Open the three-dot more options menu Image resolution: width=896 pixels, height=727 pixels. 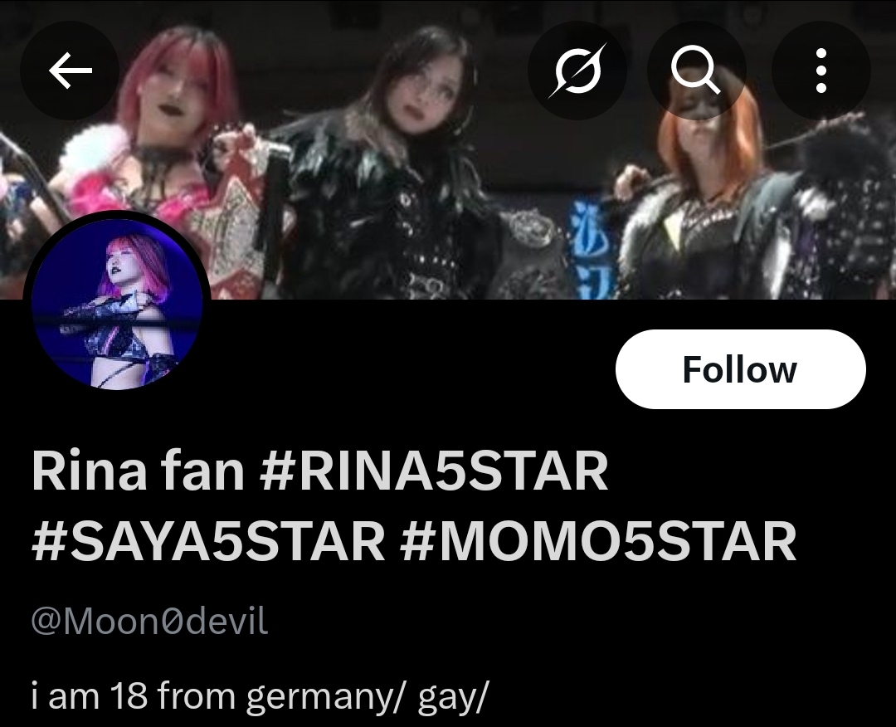pos(821,71)
